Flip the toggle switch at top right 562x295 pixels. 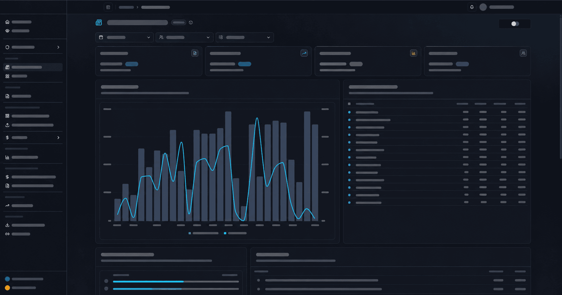[515, 24]
